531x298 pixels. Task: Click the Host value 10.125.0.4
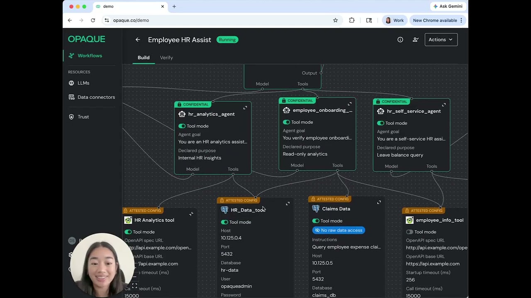click(231, 238)
